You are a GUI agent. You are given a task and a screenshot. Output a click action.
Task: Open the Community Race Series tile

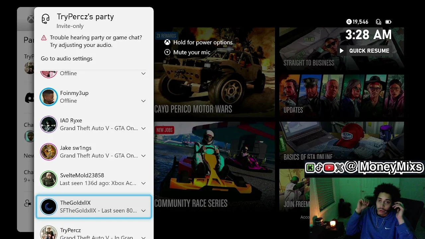click(x=214, y=166)
